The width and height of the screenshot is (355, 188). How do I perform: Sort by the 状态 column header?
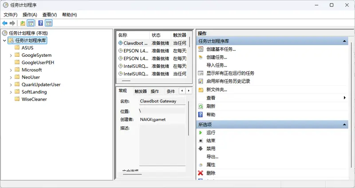point(160,35)
